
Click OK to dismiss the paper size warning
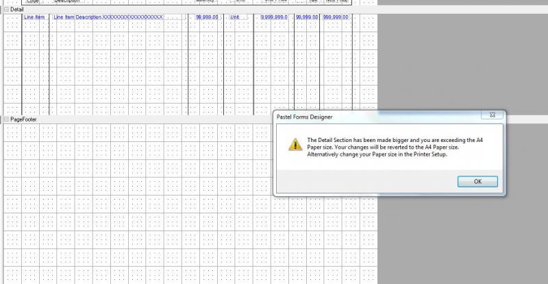477,181
